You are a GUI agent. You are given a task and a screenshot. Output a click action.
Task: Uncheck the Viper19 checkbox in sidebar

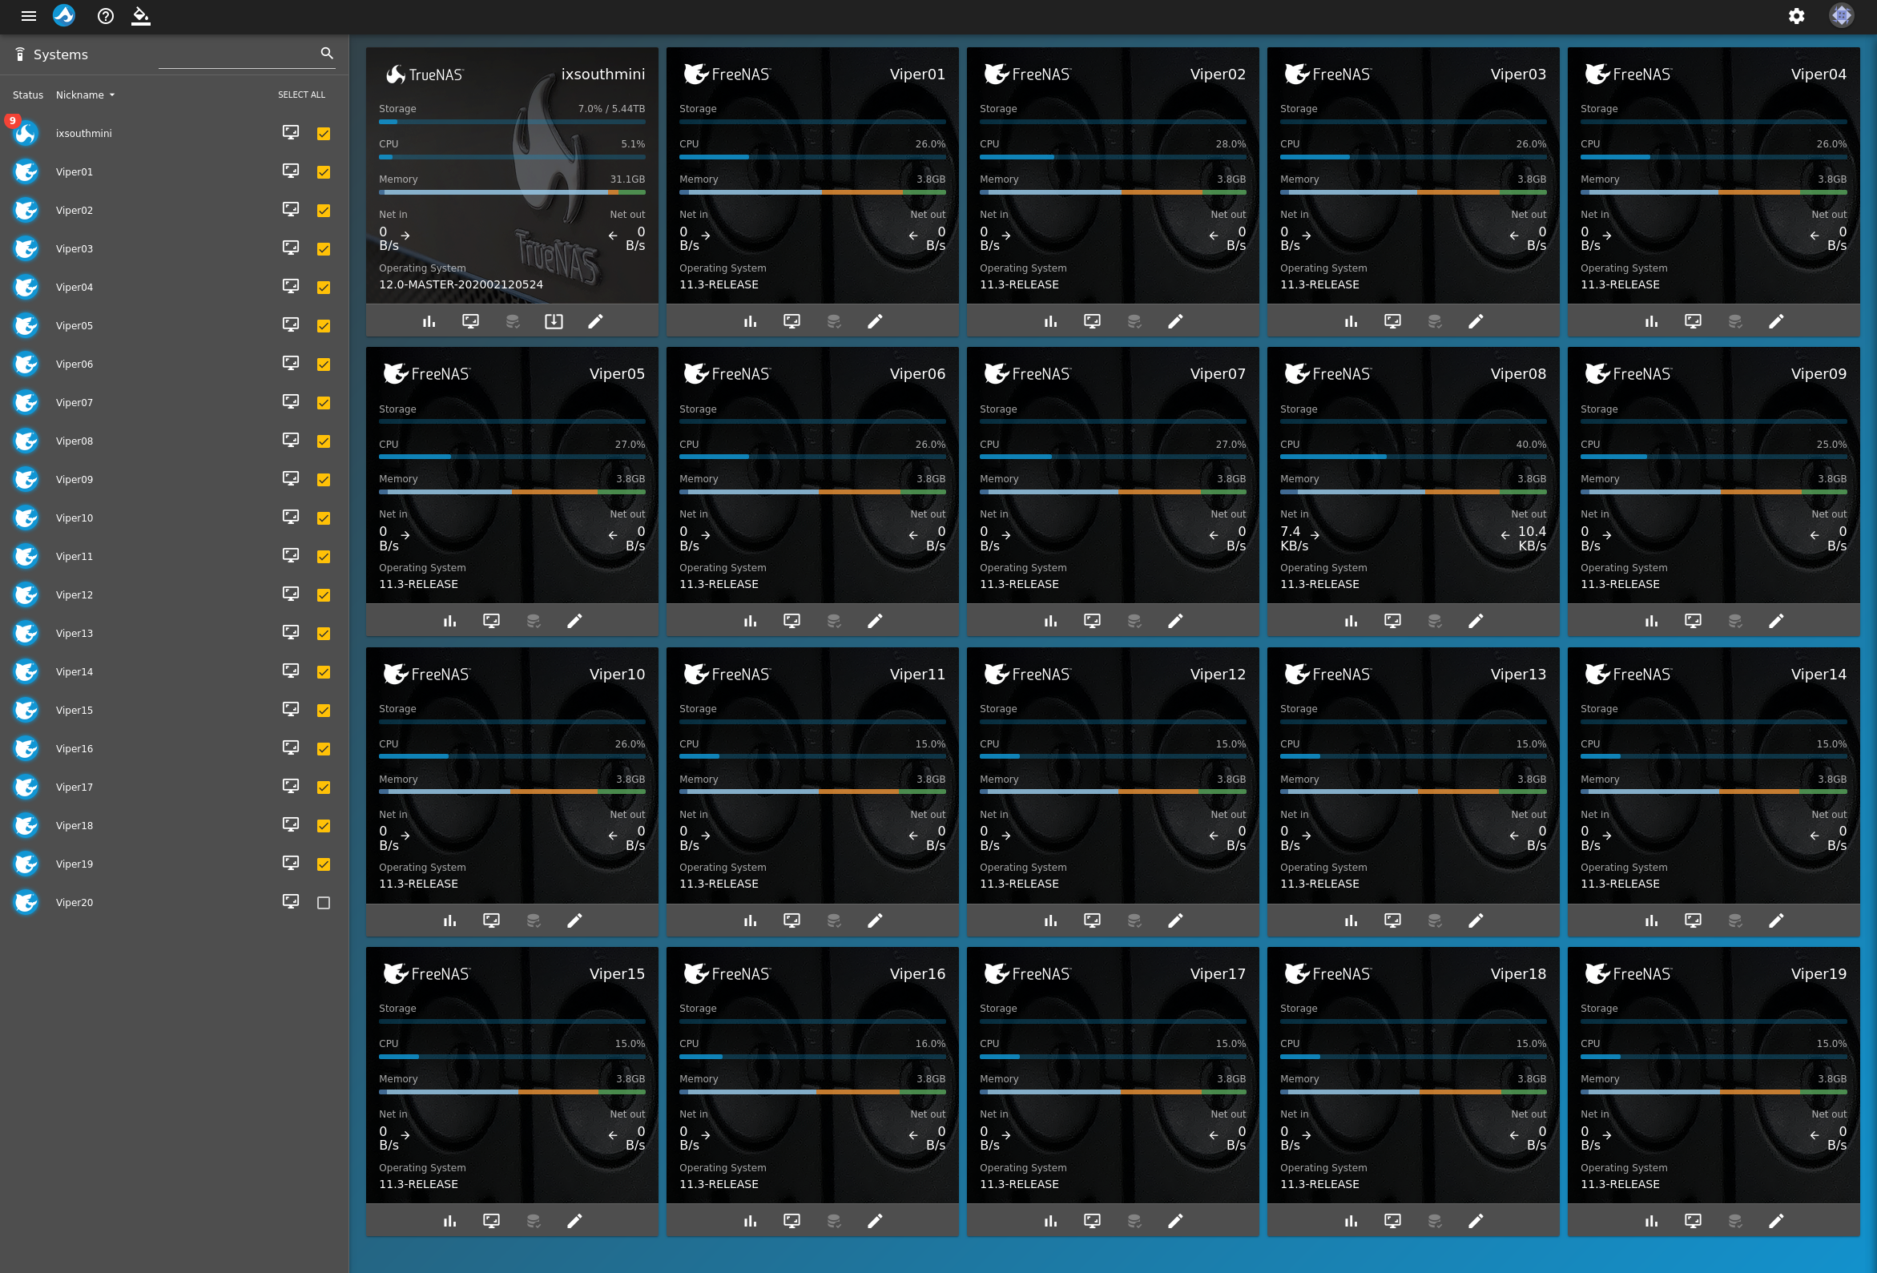pyautogui.click(x=324, y=865)
